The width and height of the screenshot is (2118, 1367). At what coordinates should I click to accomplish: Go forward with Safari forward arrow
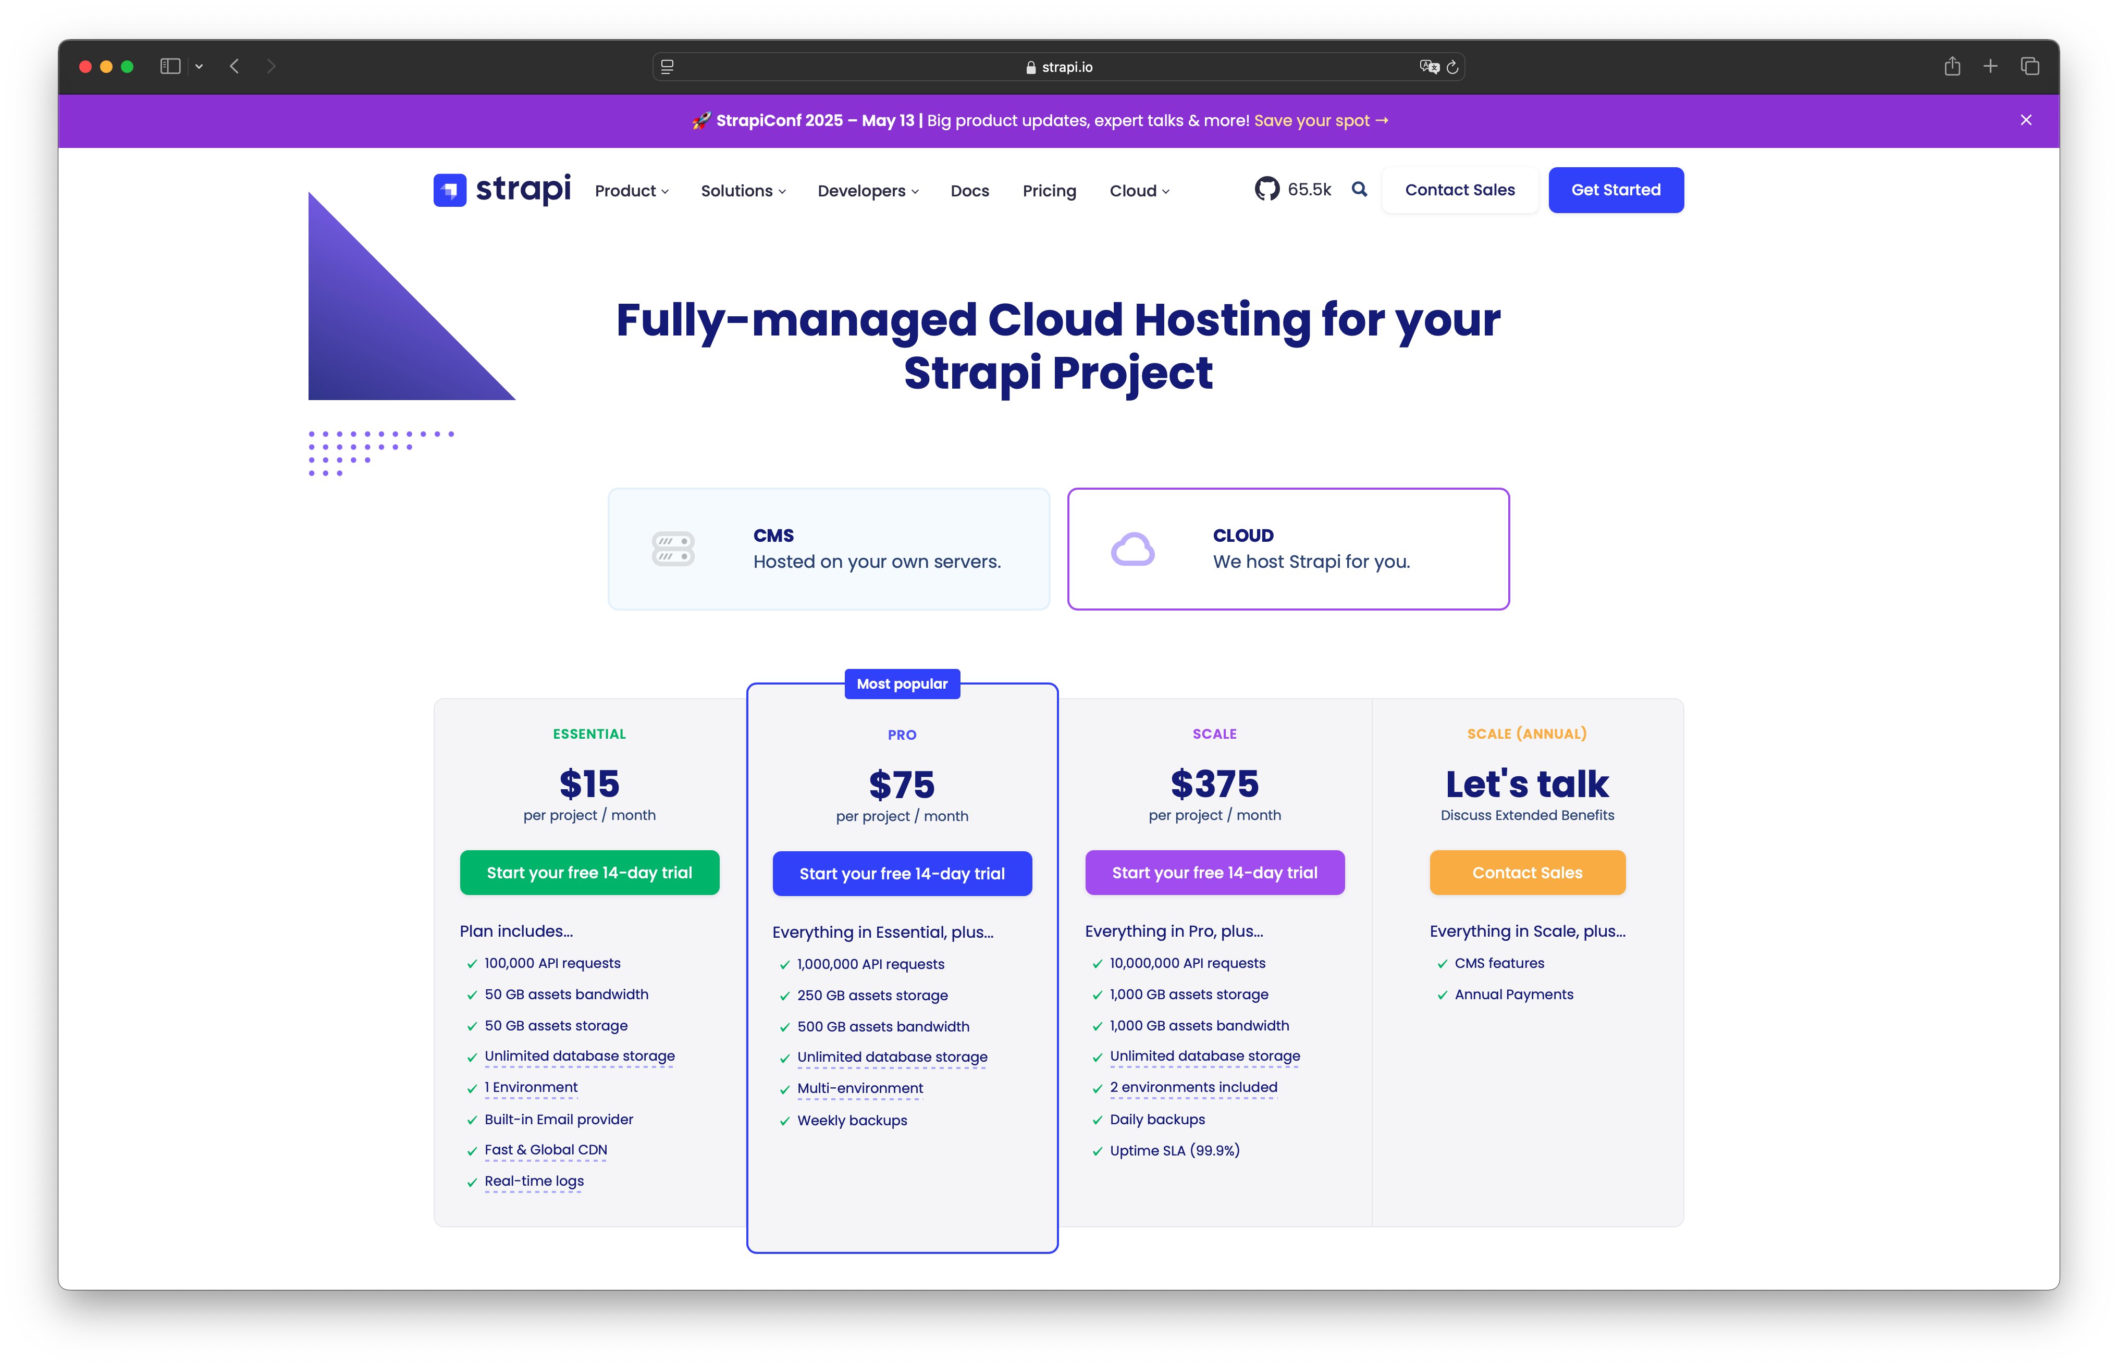click(271, 67)
